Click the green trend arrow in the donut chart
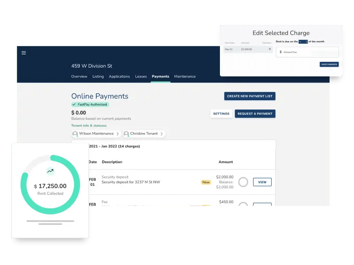The image size is (354, 265). tap(50, 170)
